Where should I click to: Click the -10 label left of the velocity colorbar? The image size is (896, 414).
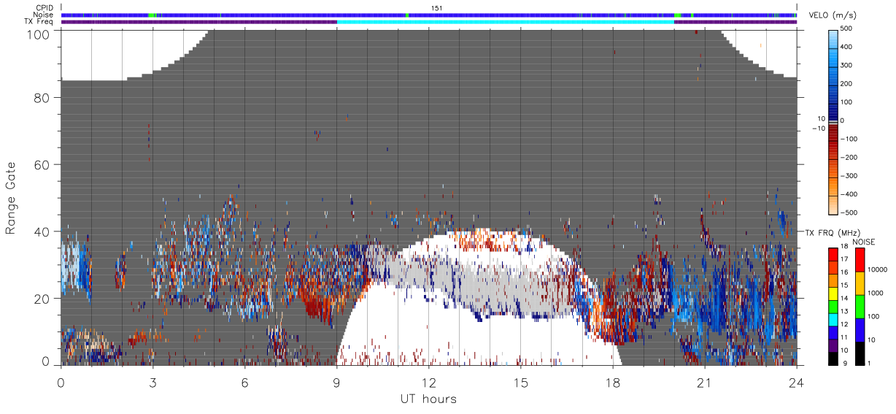(x=818, y=129)
